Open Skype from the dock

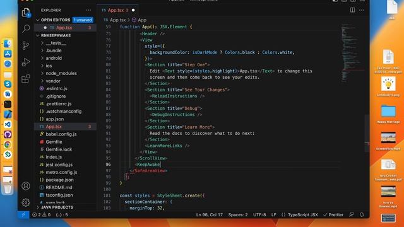point(8,84)
